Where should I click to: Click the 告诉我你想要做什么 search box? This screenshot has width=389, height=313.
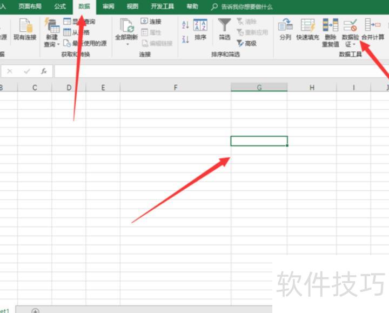[x=242, y=6]
